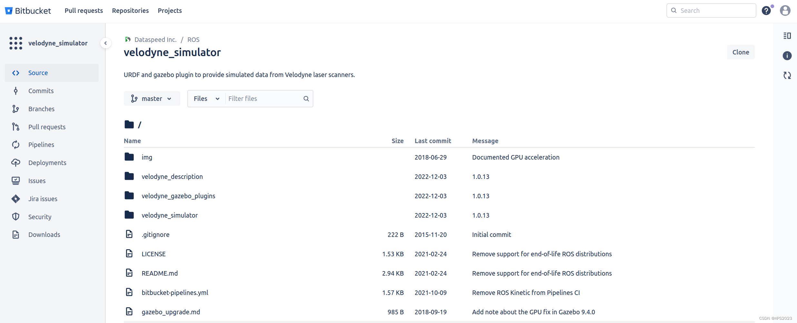Click the 2018-09-19 commit date
The height and width of the screenshot is (323, 797).
[431, 312]
